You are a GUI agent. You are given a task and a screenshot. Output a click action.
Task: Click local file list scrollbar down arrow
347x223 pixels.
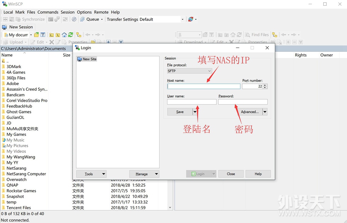point(170,208)
